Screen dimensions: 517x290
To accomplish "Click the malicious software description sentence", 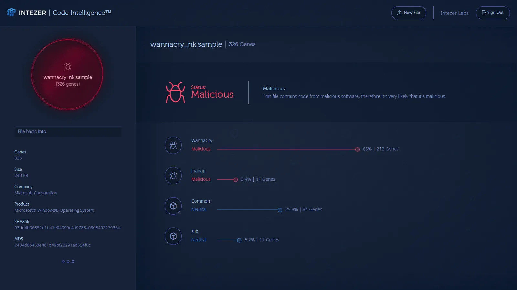I will click(354, 96).
